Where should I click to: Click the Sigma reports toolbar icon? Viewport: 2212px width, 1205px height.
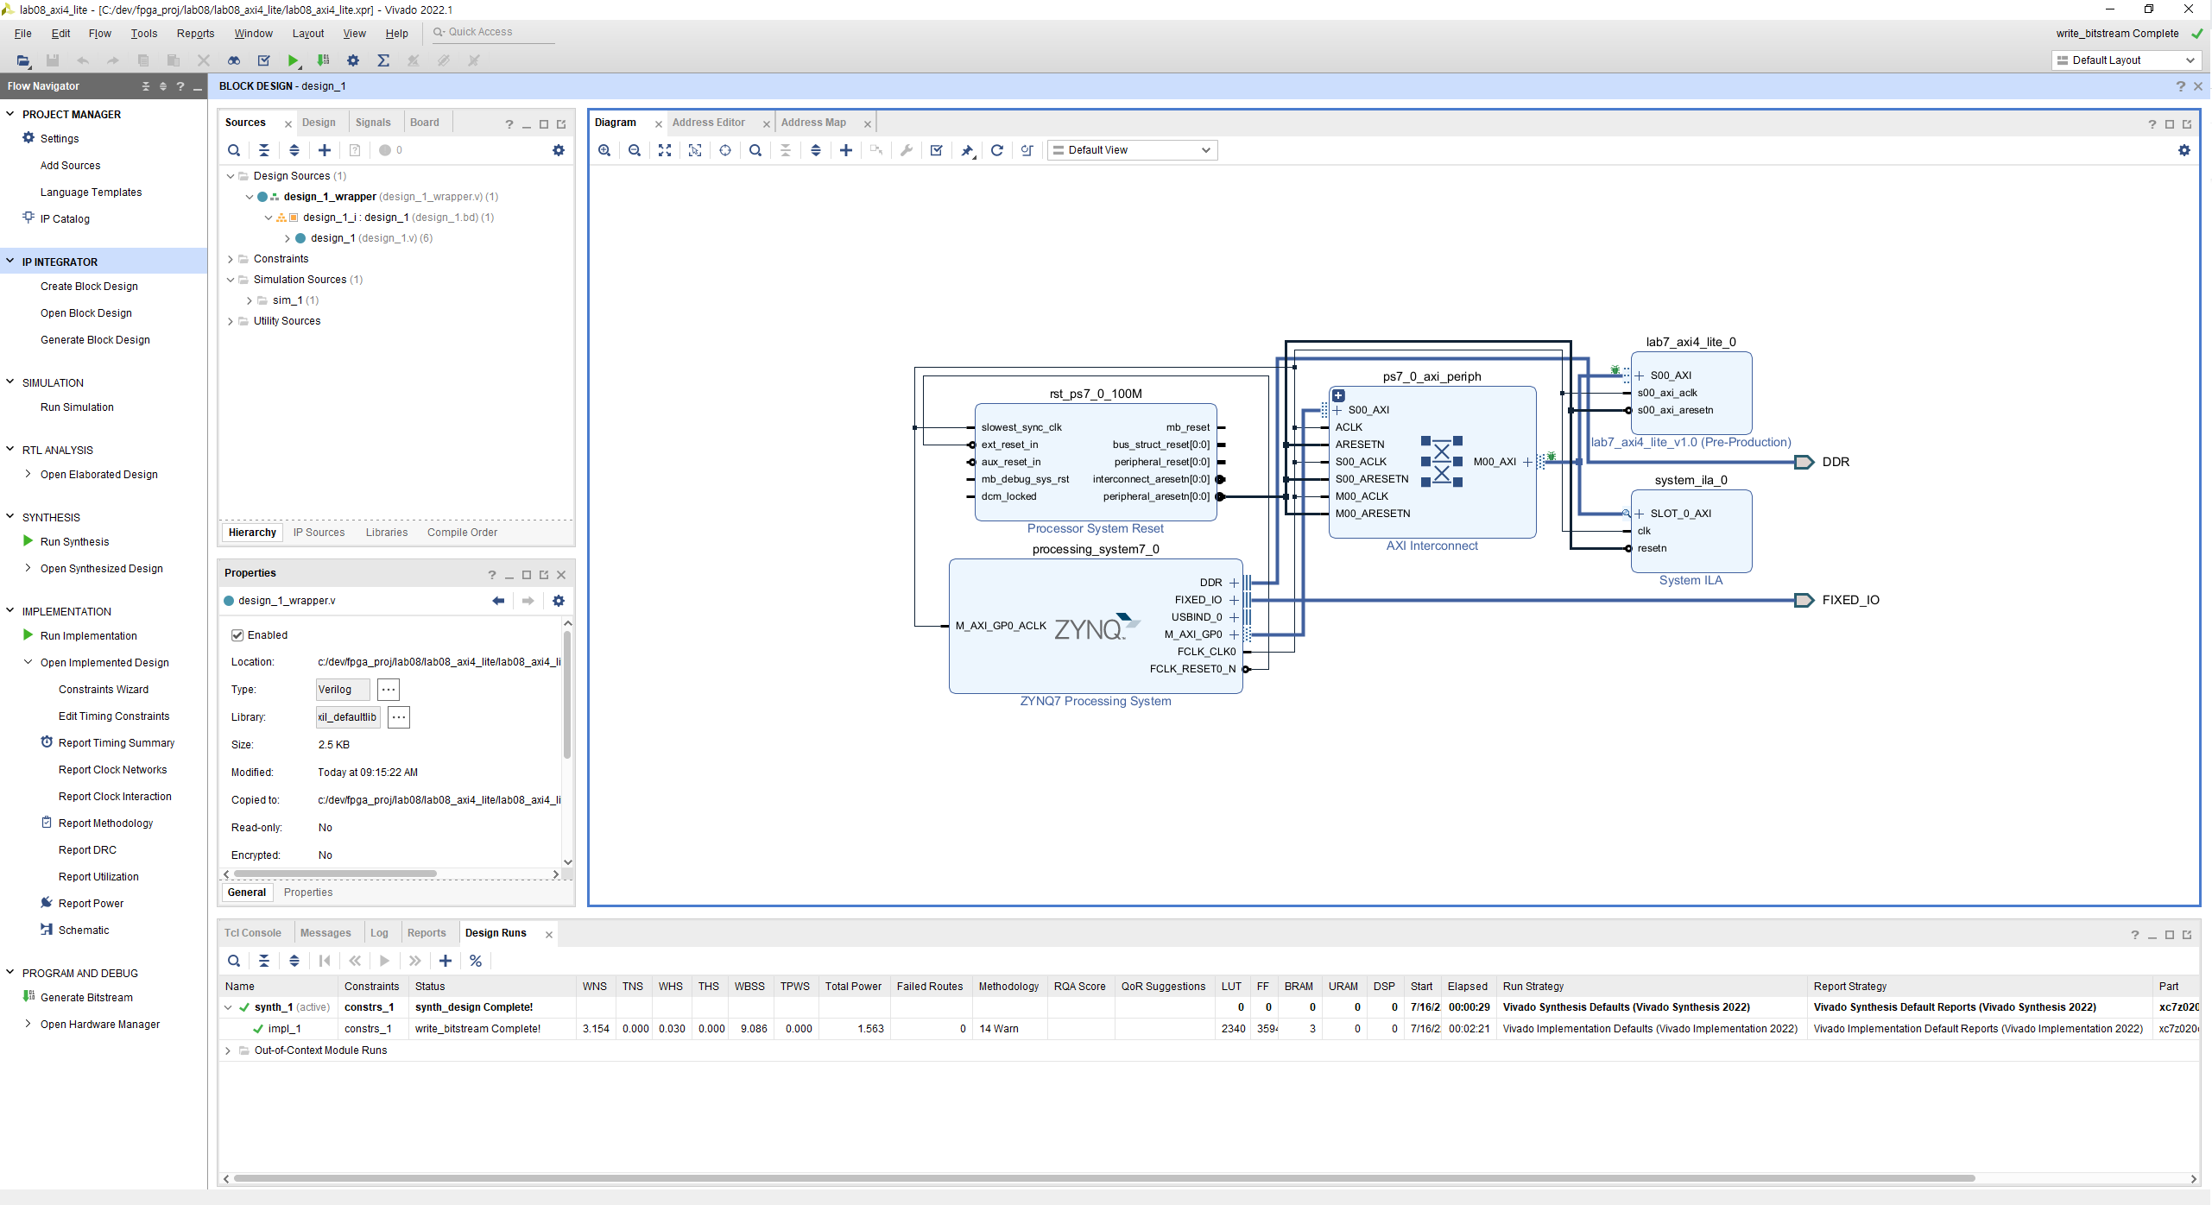pyautogui.click(x=383, y=60)
